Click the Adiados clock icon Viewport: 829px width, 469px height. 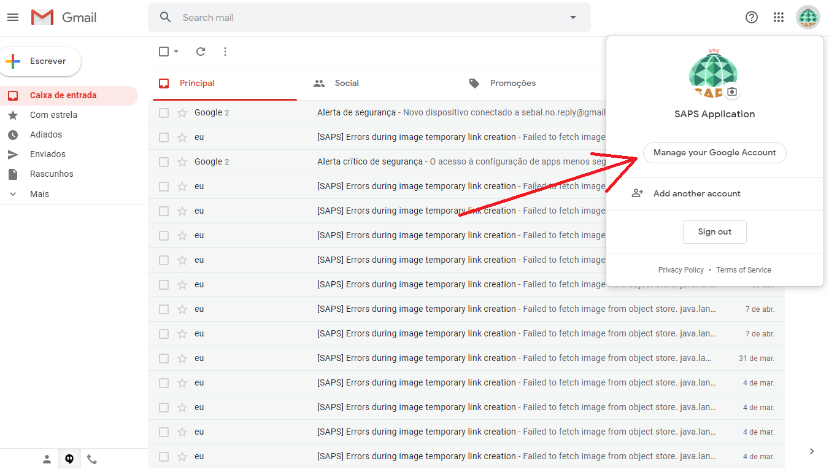coord(13,134)
